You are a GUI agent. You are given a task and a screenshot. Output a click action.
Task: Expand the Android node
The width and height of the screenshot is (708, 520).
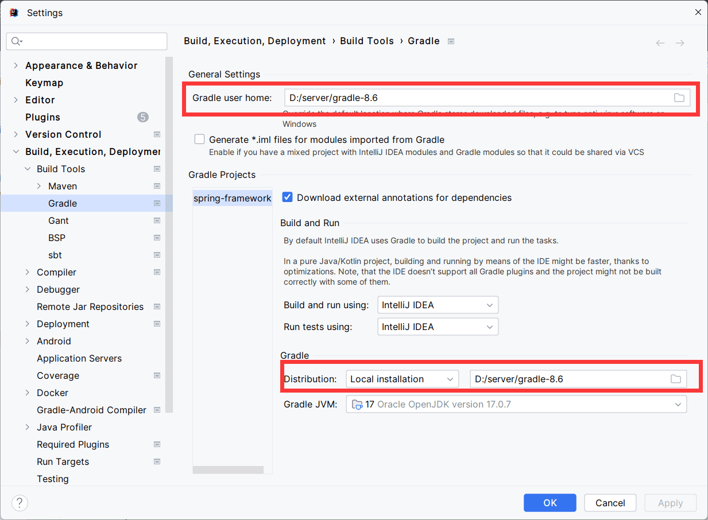click(x=28, y=341)
